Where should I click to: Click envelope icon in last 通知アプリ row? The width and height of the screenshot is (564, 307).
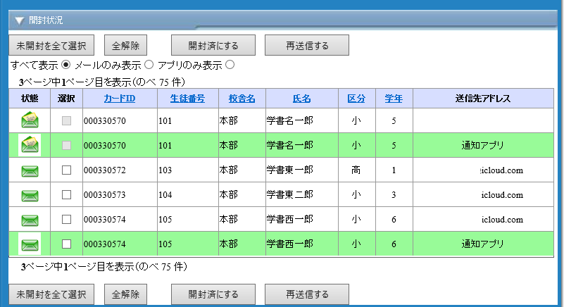(x=30, y=244)
